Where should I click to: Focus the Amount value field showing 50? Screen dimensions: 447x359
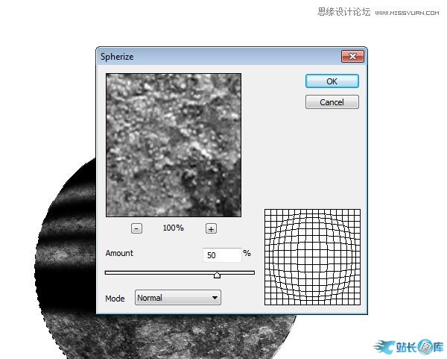[x=221, y=255]
